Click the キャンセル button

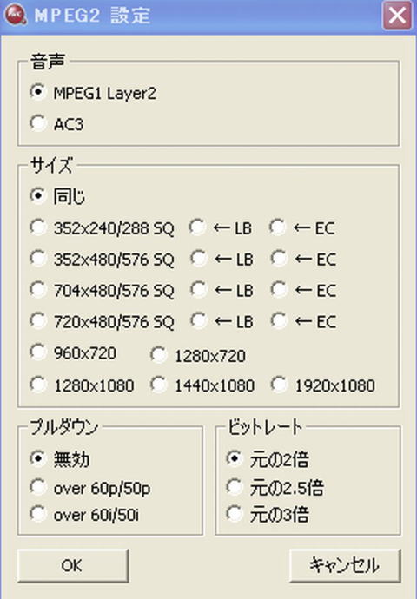[345, 565]
